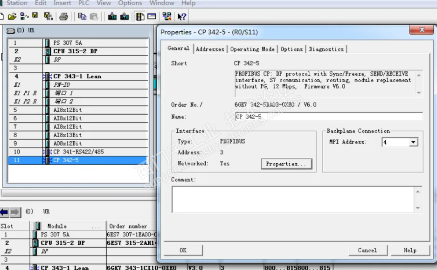The image size is (437, 270).
Task: Click the Comment box scroll-up arrow
Action: [417, 191]
